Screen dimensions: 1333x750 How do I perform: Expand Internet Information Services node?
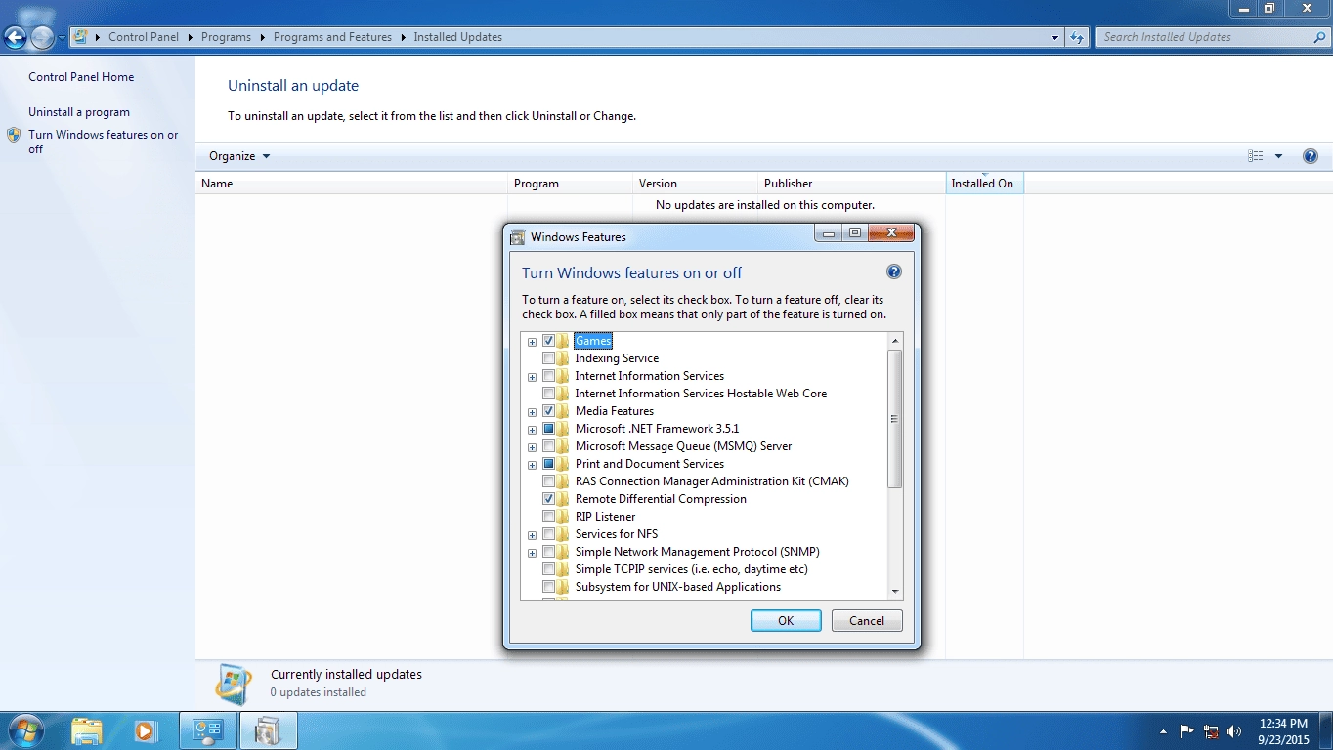click(532, 377)
